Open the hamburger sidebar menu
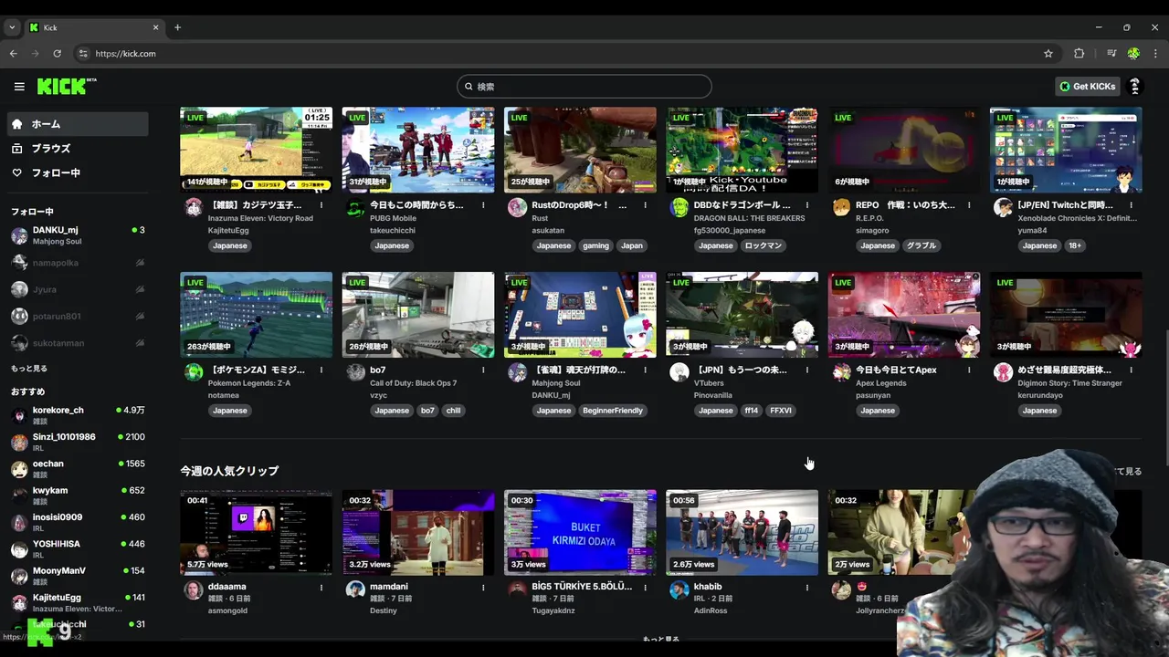The image size is (1169, 657). pyautogui.click(x=19, y=87)
